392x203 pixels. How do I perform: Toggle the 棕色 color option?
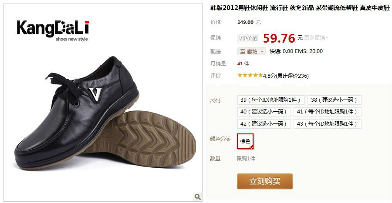[x=245, y=141]
